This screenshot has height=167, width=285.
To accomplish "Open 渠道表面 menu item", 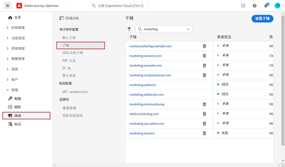I will click(x=69, y=108).
